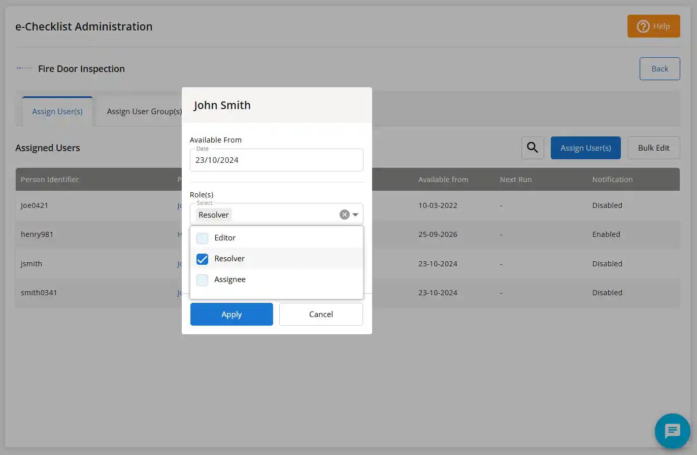This screenshot has width=697, height=455.
Task: Click the Available from column header
Action: 443,180
